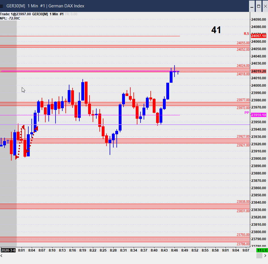Click the bar countdown number 41
The height and width of the screenshot is (264, 268).
coord(216,30)
